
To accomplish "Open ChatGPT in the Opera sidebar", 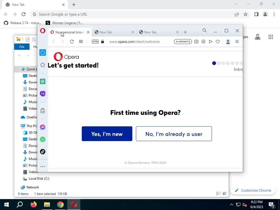I will point(43,81).
